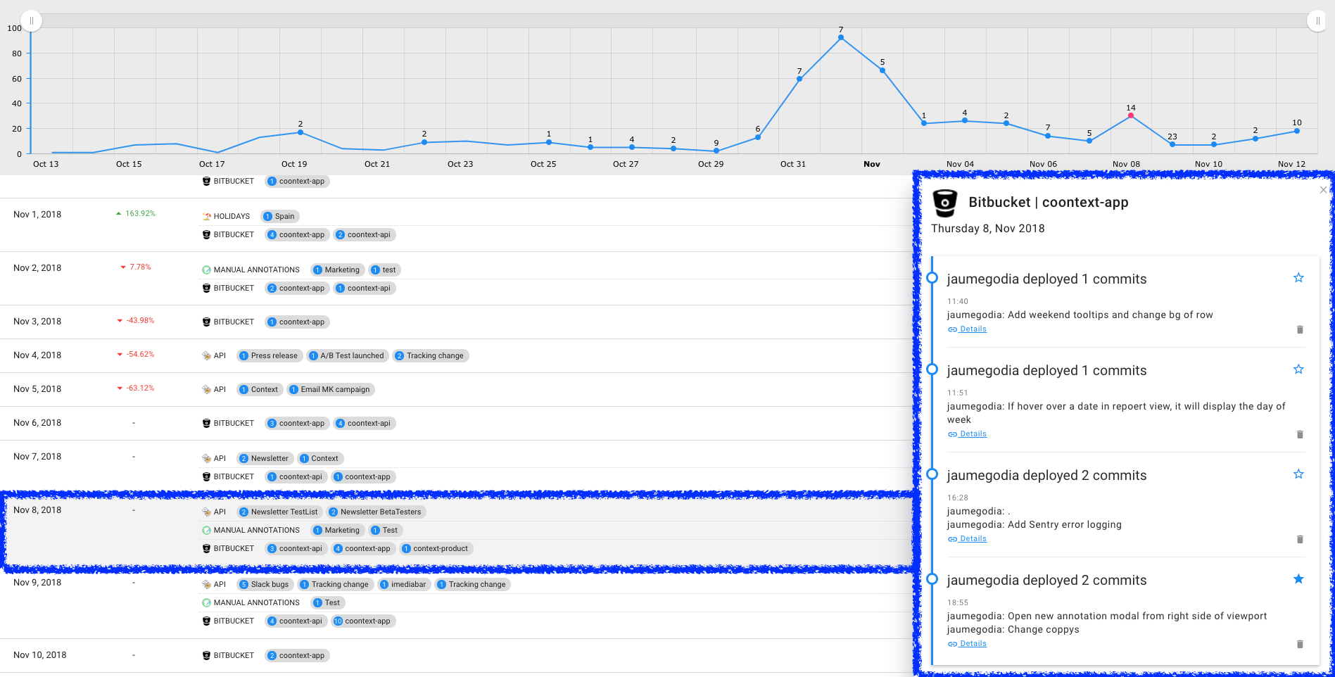
Task: Open Details link for the 18:55 commit
Action: pyautogui.click(x=967, y=644)
